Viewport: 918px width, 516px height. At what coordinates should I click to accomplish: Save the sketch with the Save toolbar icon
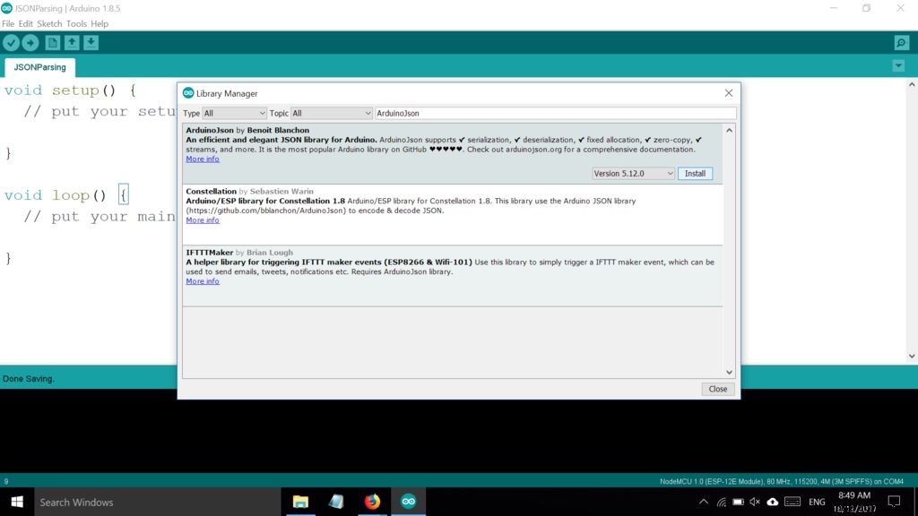point(92,42)
